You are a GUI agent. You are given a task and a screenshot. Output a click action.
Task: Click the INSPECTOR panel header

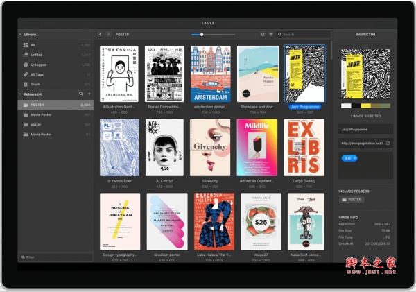point(365,35)
